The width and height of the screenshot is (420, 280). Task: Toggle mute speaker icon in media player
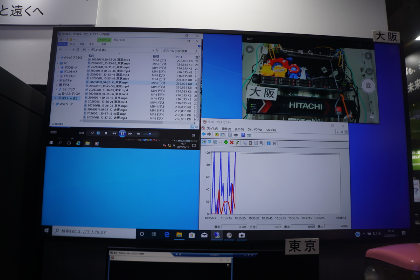coord(138,133)
